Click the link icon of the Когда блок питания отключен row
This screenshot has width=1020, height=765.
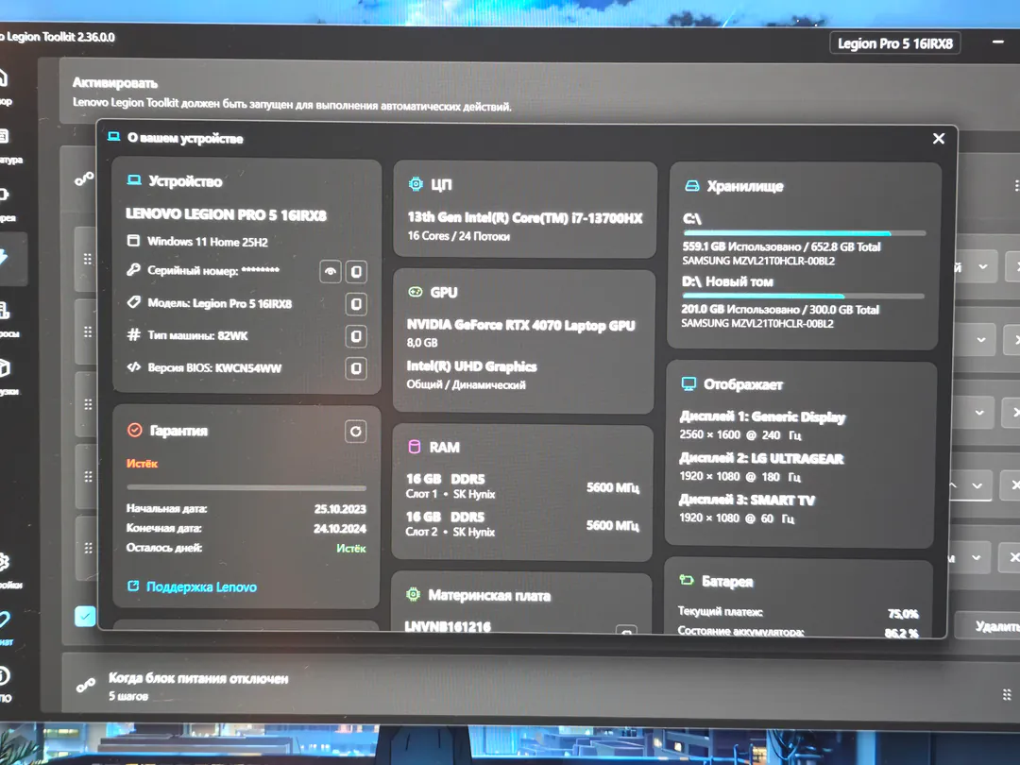click(85, 686)
